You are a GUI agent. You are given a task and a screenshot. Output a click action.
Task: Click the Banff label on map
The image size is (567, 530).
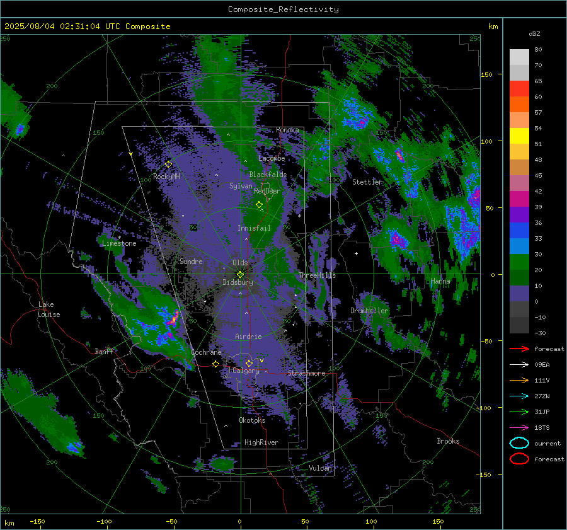coord(104,352)
